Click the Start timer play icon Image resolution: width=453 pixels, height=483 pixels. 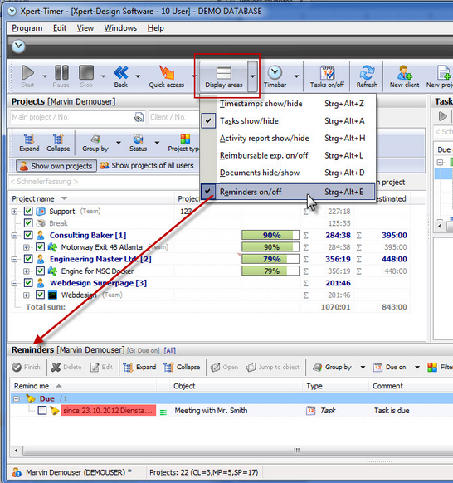[x=27, y=73]
